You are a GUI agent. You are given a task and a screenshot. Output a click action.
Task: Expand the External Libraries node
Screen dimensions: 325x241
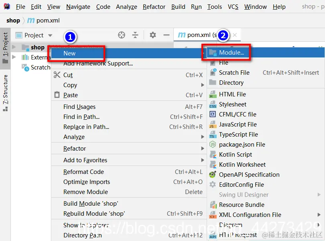tap(14, 57)
